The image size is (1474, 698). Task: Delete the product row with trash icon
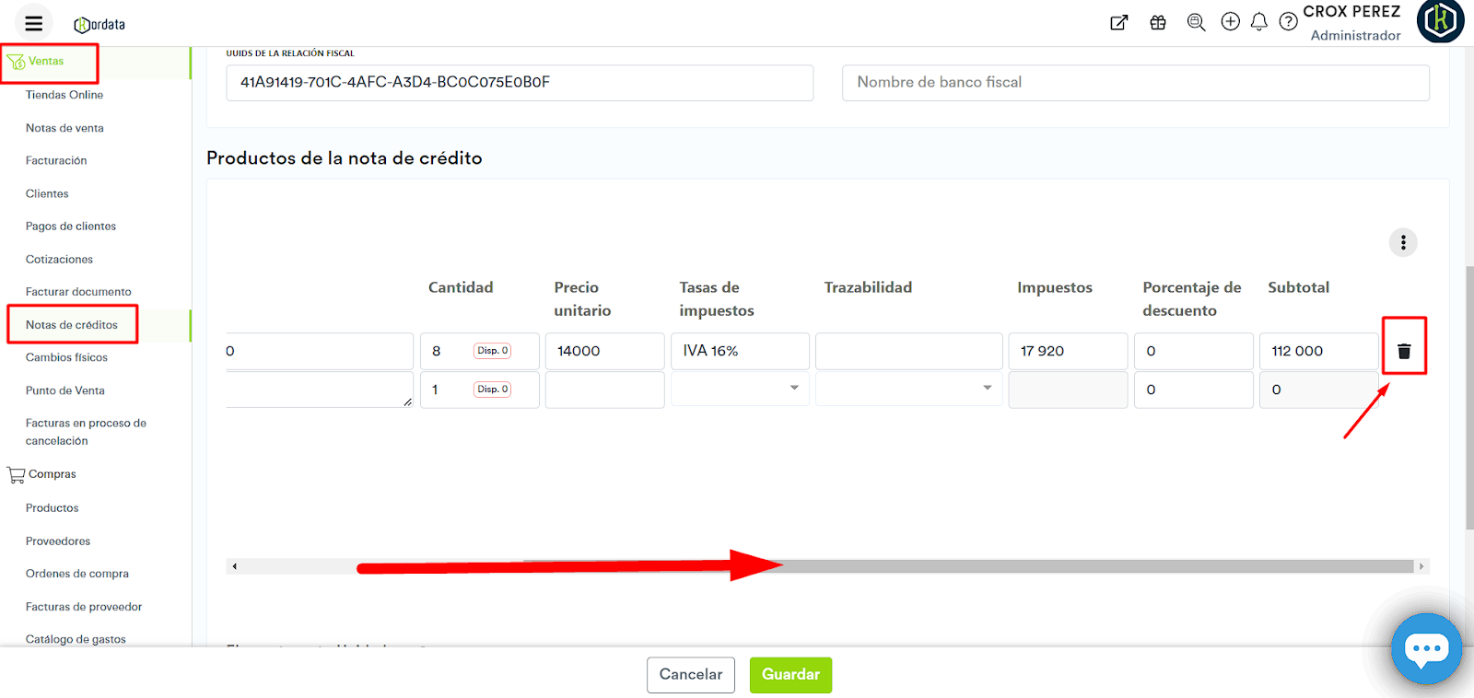click(1403, 351)
